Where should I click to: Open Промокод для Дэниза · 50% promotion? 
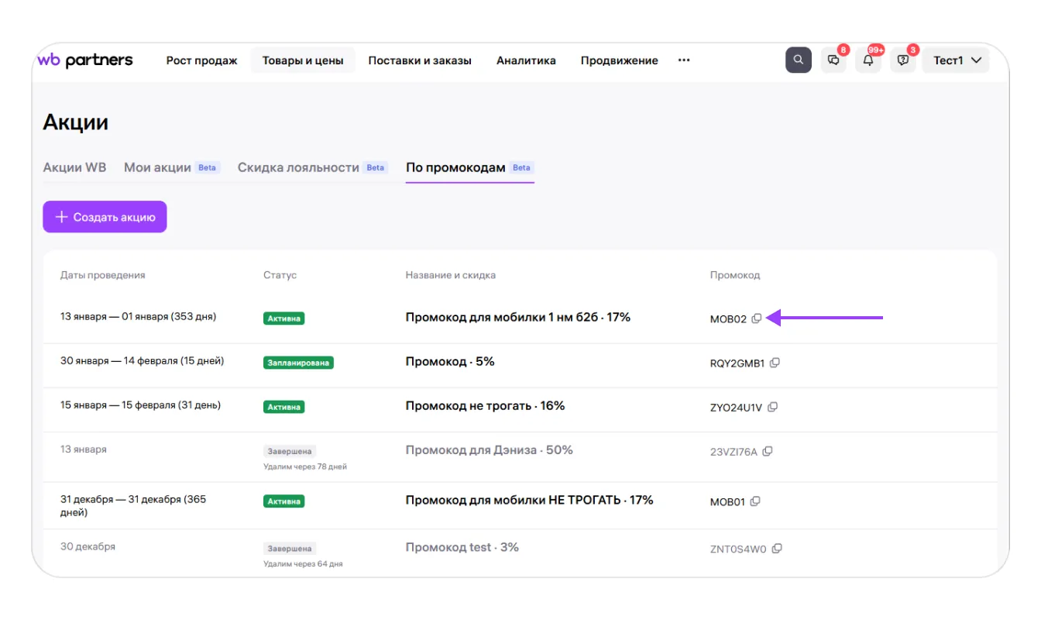pyautogui.click(x=489, y=450)
